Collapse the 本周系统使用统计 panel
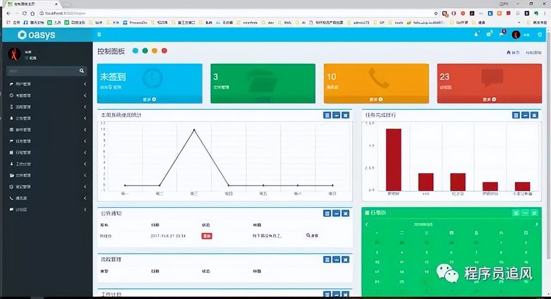This screenshot has height=299, width=551. click(x=336, y=115)
